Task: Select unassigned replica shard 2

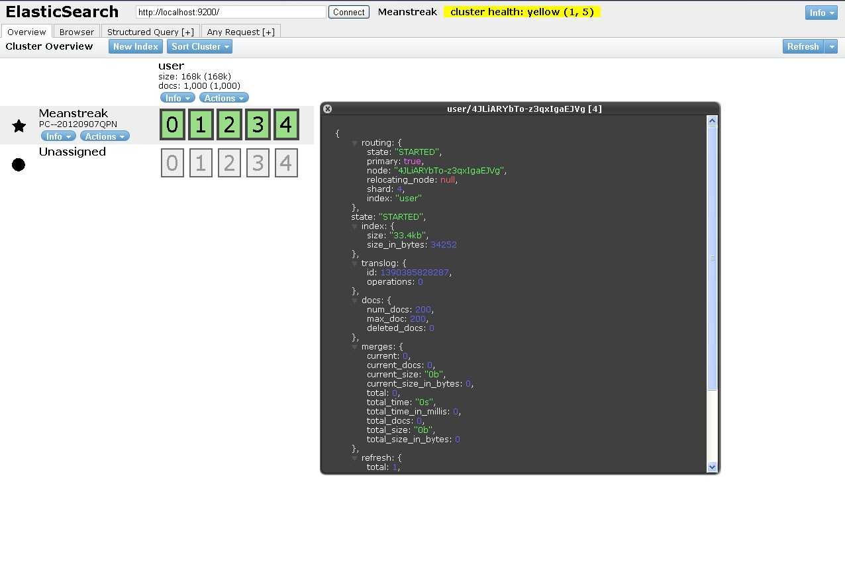Action: 229,163
